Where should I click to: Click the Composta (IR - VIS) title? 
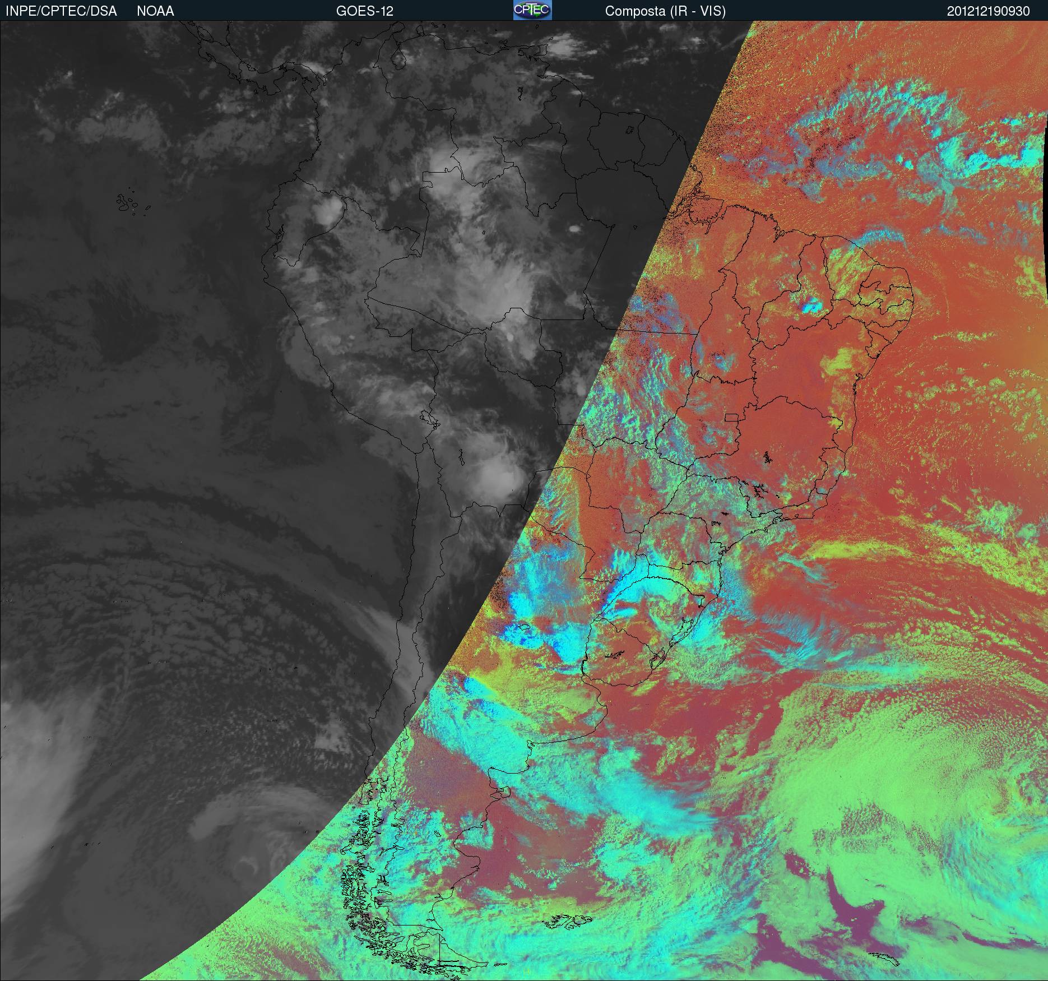[x=665, y=11]
